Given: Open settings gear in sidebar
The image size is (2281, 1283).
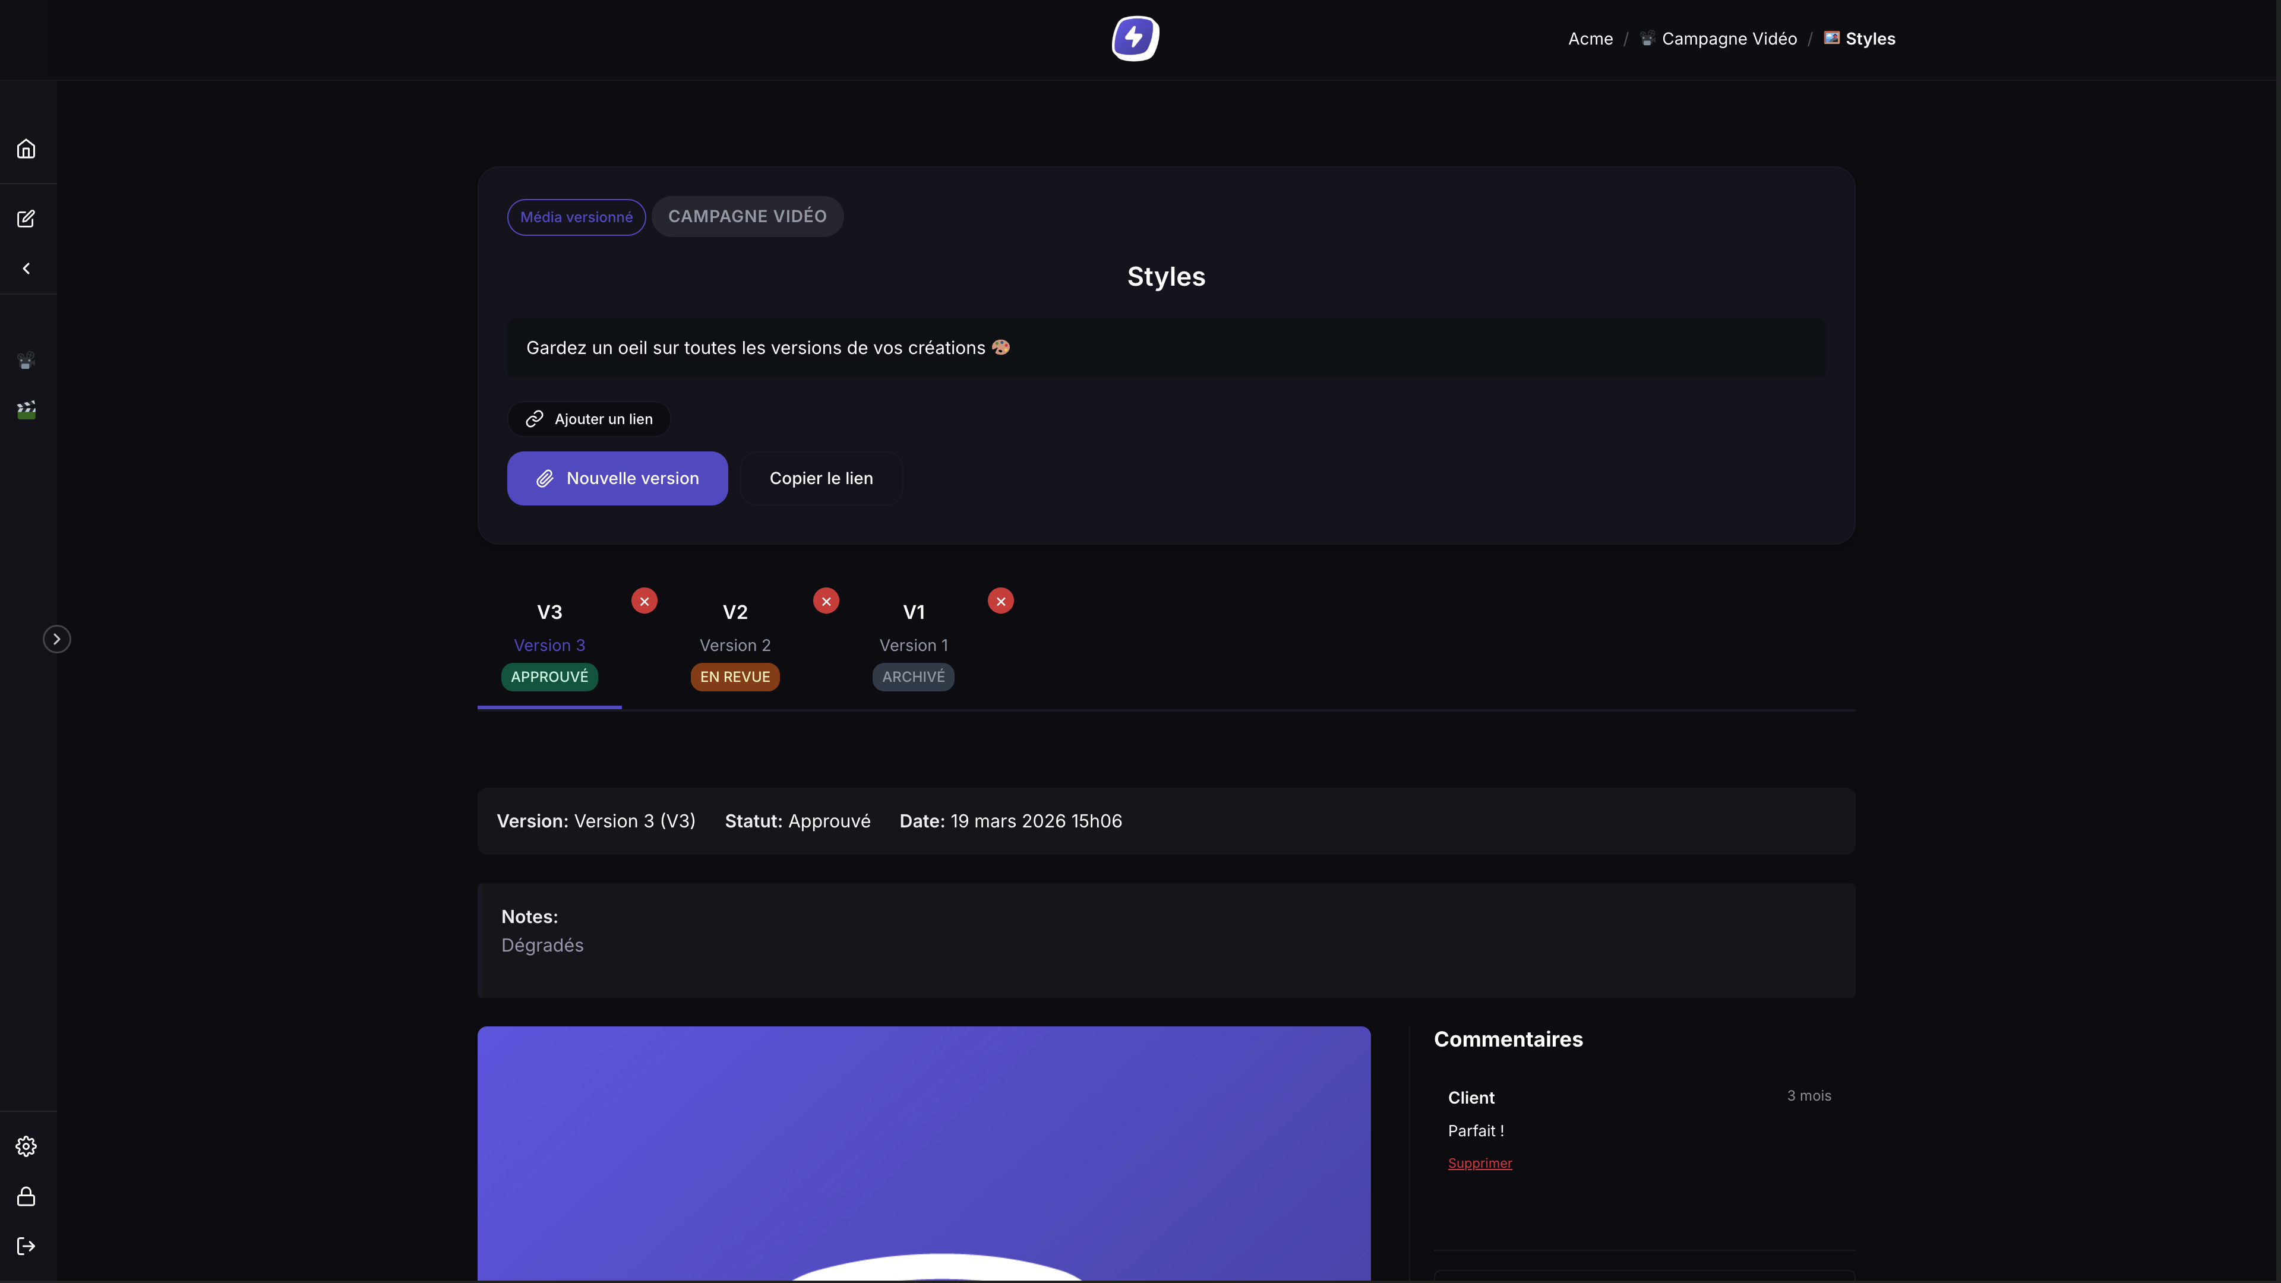Looking at the screenshot, I should [27, 1146].
